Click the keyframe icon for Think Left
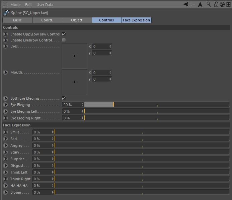 pos(5,172)
